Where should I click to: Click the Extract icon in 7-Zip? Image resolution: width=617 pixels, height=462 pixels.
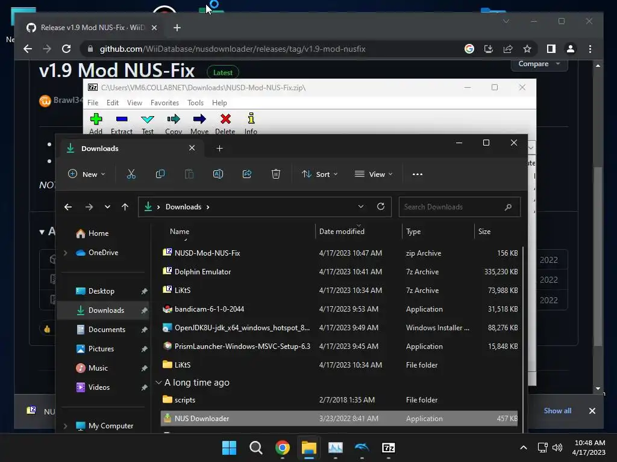(122, 119)
